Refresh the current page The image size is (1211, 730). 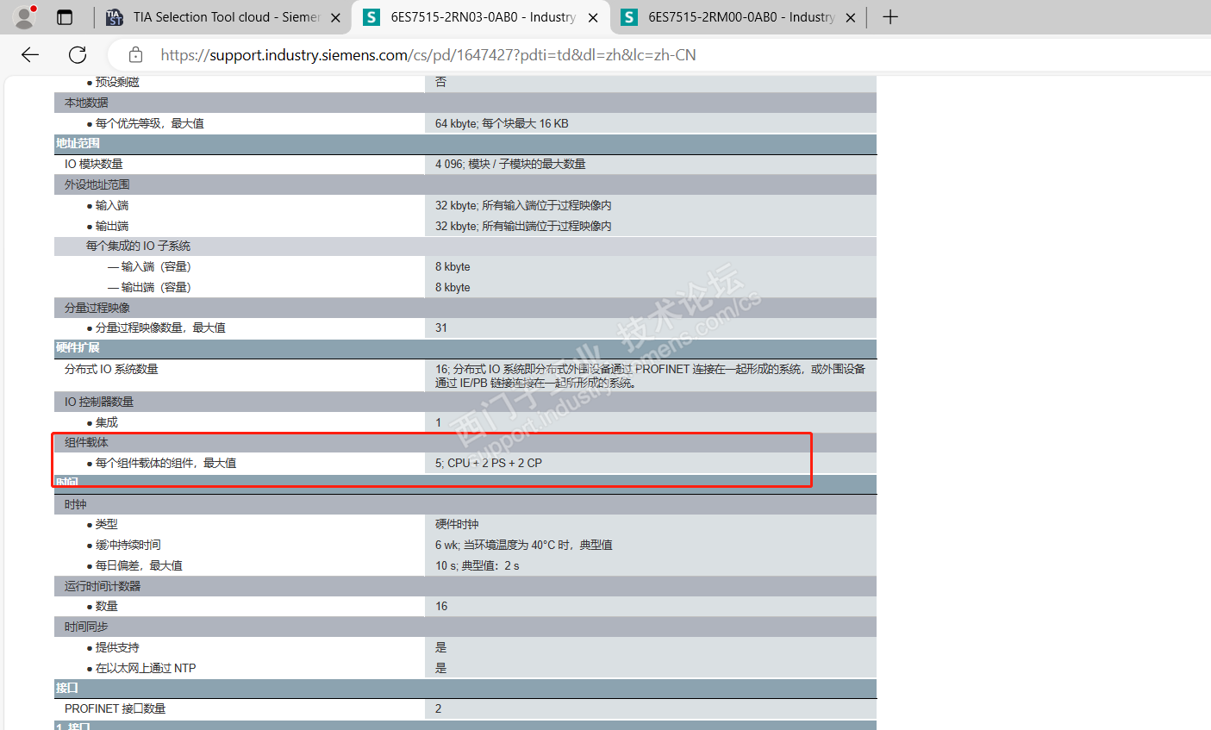(78, 55)
